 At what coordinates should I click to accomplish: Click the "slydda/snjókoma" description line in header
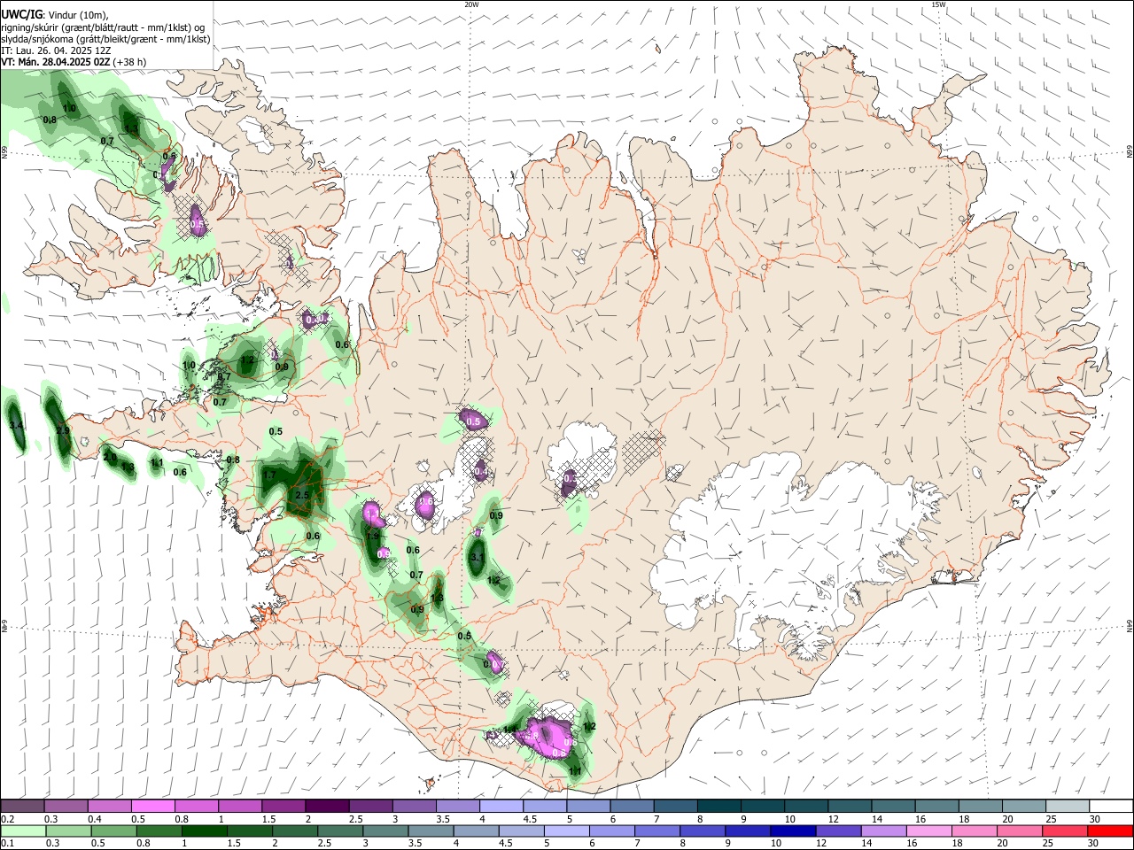pos(105,39)
